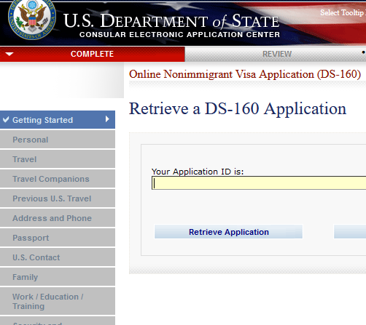Click the Your Application ID is label

[198, 172]
